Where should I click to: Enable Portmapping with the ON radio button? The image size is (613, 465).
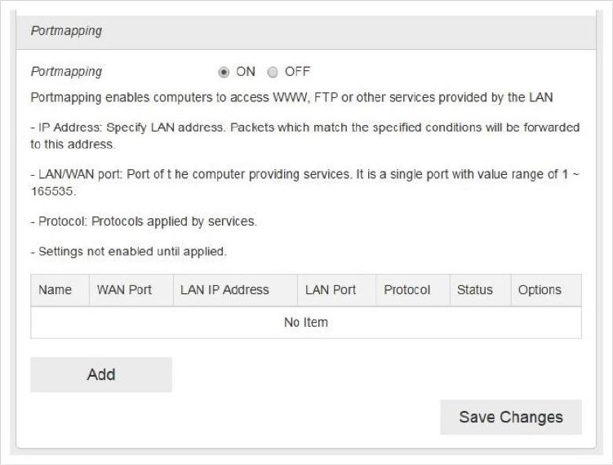coord(224,72)
